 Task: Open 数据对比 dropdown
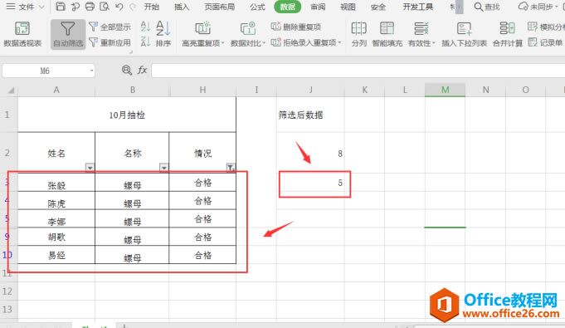point(248,34)
